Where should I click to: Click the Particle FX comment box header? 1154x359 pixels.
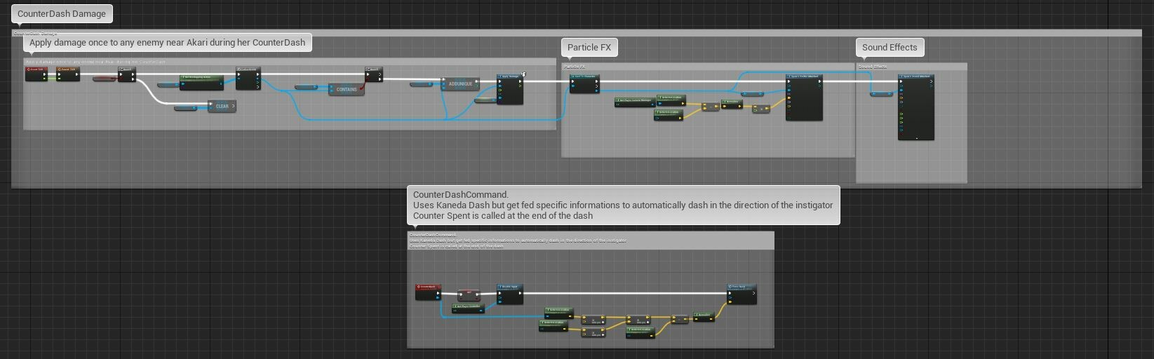[x=708, y=67]
